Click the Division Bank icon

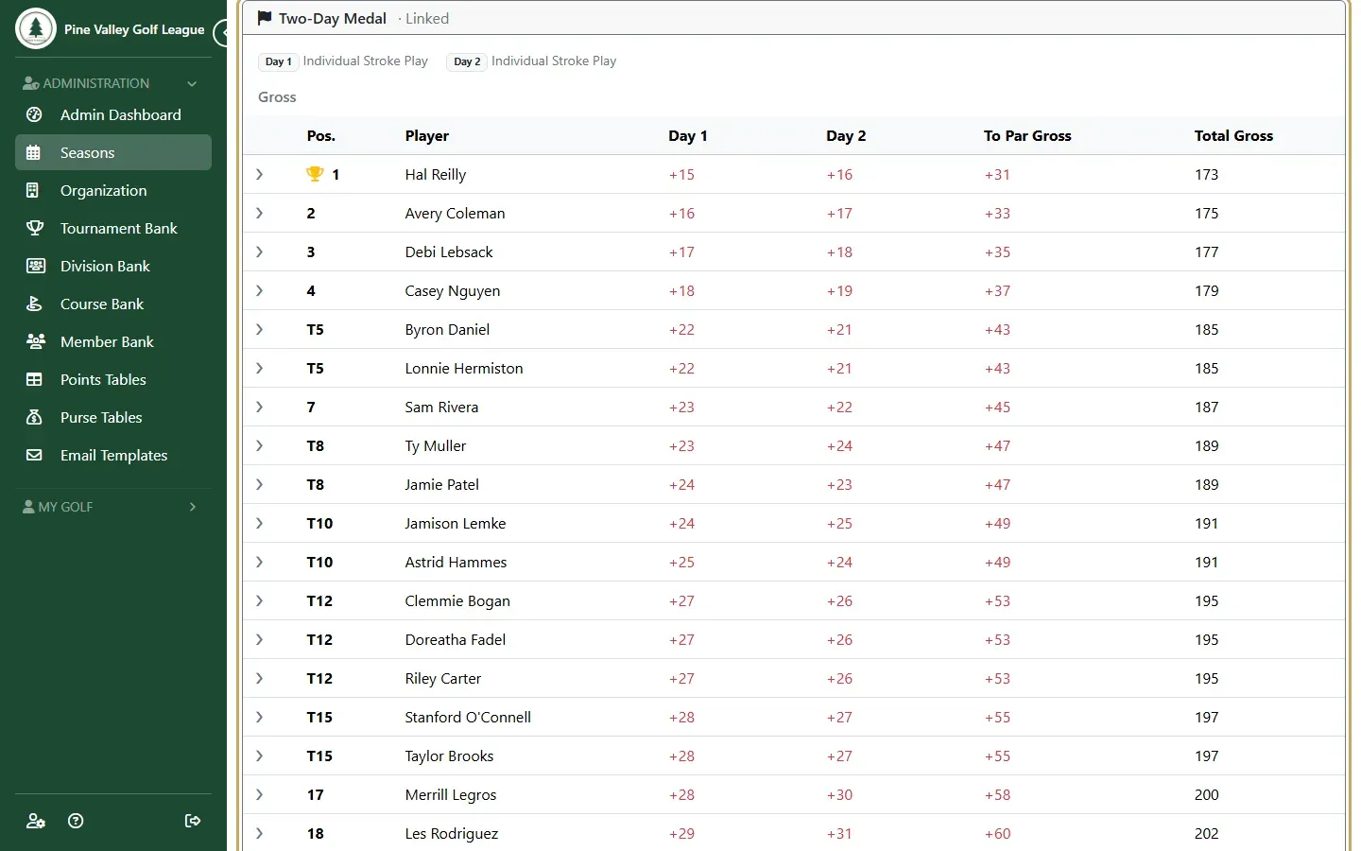(34, 266)
